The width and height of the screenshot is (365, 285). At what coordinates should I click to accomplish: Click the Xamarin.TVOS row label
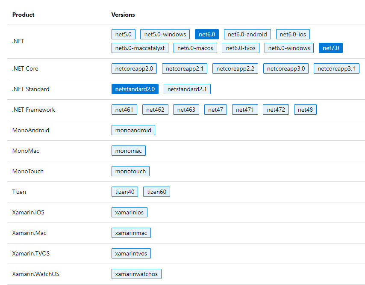click(31, 253)
